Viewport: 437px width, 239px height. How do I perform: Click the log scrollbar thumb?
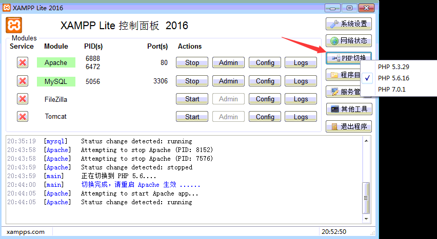pyautogui.click(x=366, y=198)
